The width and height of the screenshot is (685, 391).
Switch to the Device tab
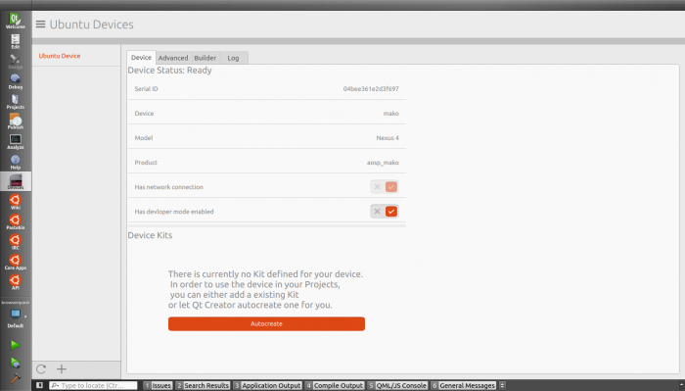point(141,58)
